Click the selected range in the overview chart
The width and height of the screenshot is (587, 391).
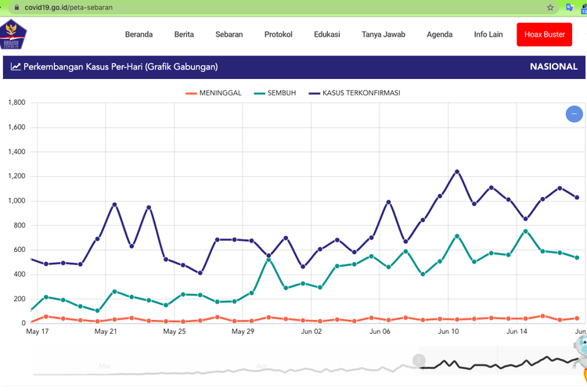[500, 361]
